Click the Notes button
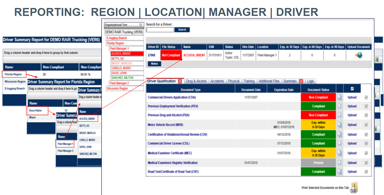384x195 pixels. coord(154,64)
